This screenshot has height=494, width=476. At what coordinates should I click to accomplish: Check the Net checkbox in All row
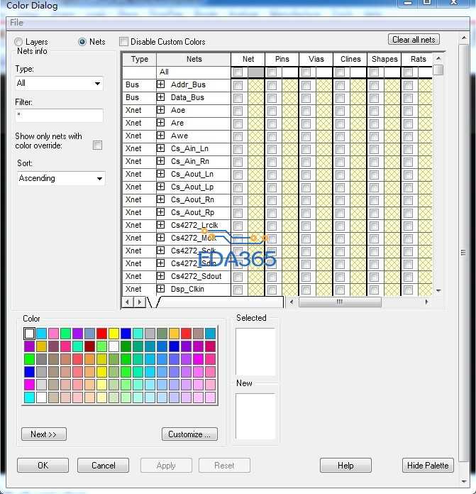coord(238,72)
